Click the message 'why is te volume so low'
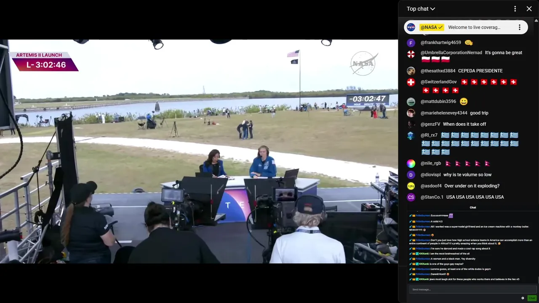This screenshot has height=303, width=539. [467, 175]
